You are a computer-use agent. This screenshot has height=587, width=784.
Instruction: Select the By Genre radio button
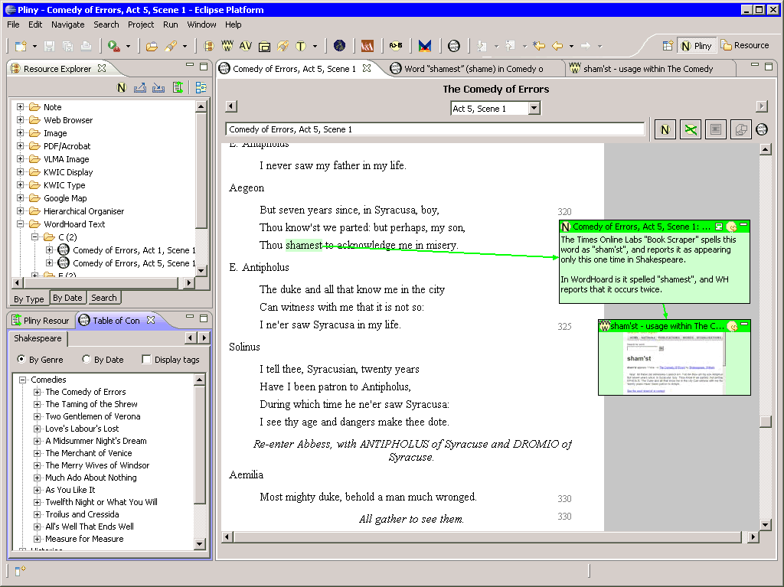(x=21, y=359)
